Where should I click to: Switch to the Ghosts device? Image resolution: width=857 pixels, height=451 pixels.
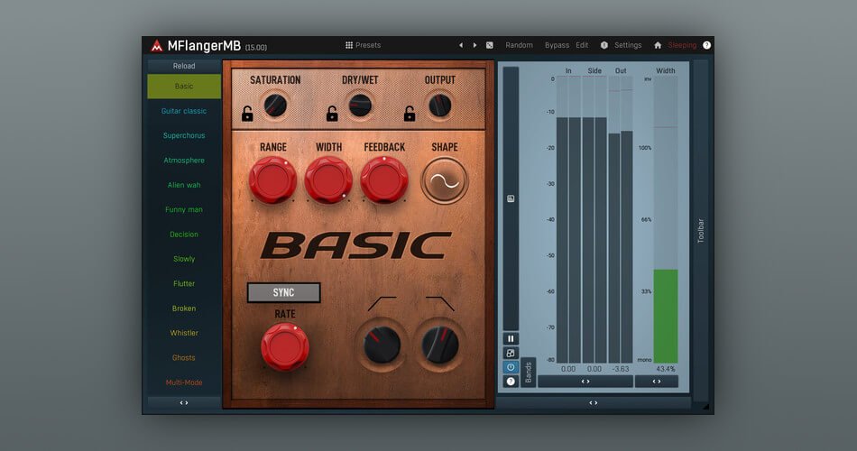[x=184, y=357]
